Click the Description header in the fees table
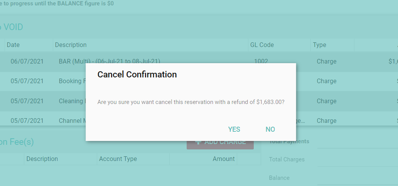The width and height of the screenshot is (398, 186). pyautogui.click(x=42, y=159)
